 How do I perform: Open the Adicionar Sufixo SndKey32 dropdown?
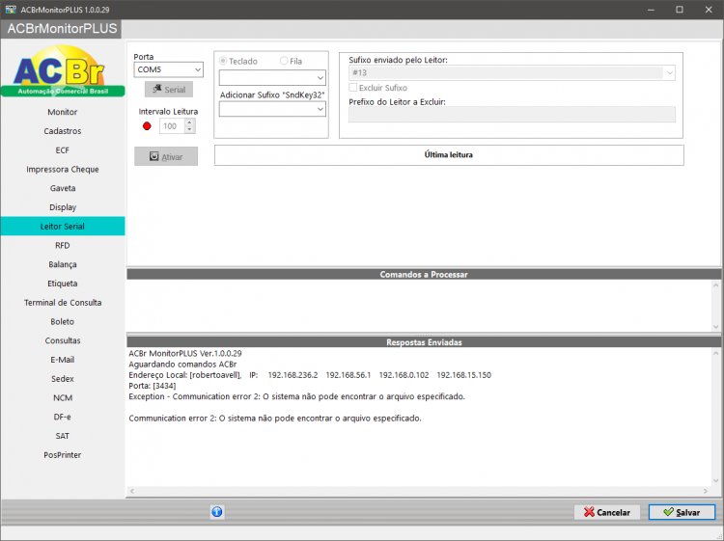tap(320, 109)
